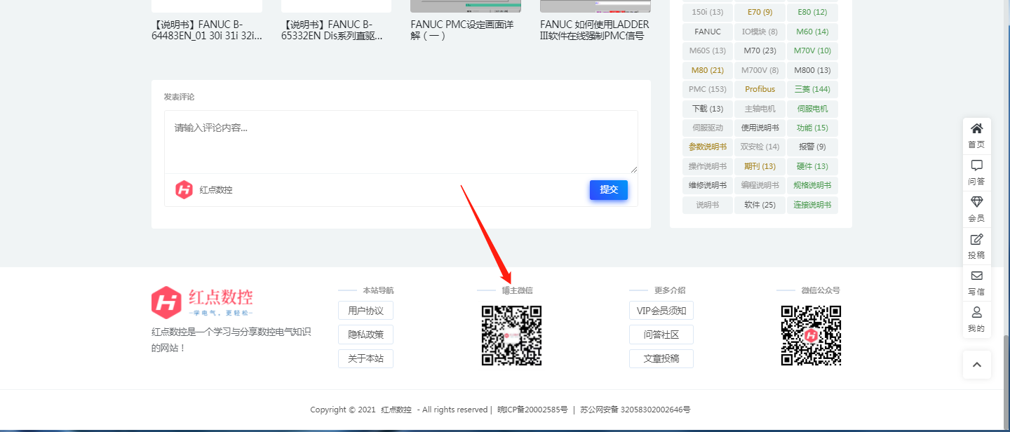Open 问答 from the floating sidebar

click(x=976, y=173)
